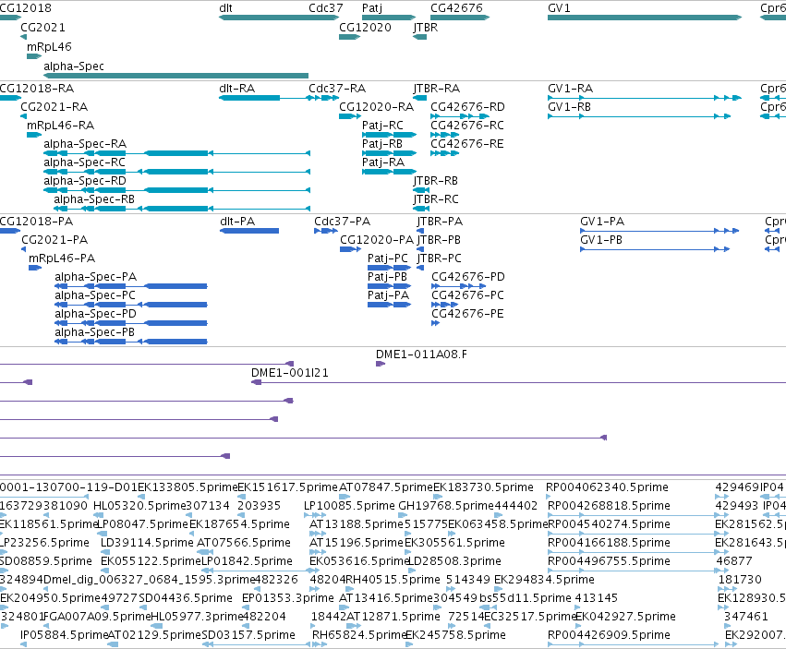Select the DME1-011A08.F feature label

(421, 355)
